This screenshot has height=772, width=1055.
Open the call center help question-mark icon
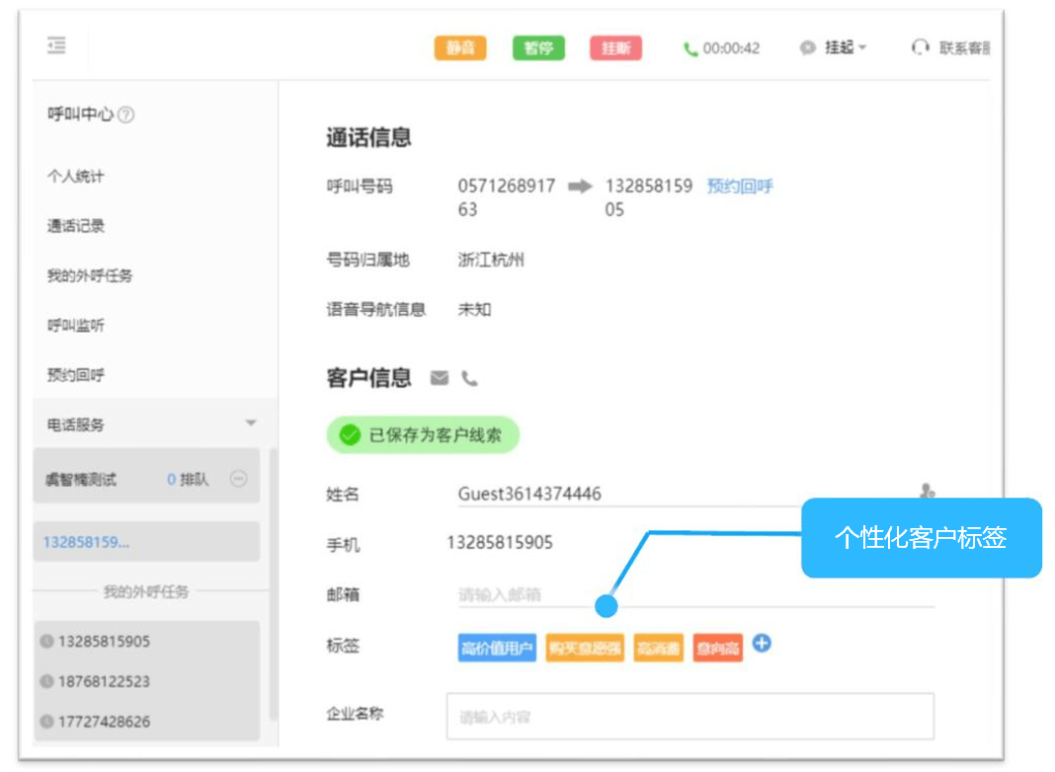pyautogui.click(x=125, y=115)
